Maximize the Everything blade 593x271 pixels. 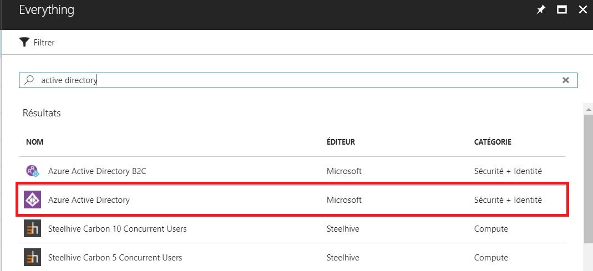562,10
